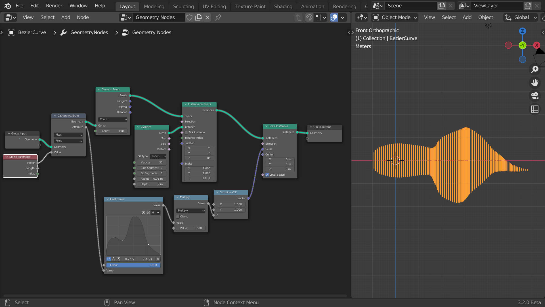Image resolution: width=545 pixels, height=307 pixels.
Task: Open the toggle grid/orthographic view icon
Action: (x=534, y=109)
